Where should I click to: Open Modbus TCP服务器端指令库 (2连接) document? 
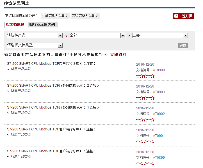click(53, 86)
